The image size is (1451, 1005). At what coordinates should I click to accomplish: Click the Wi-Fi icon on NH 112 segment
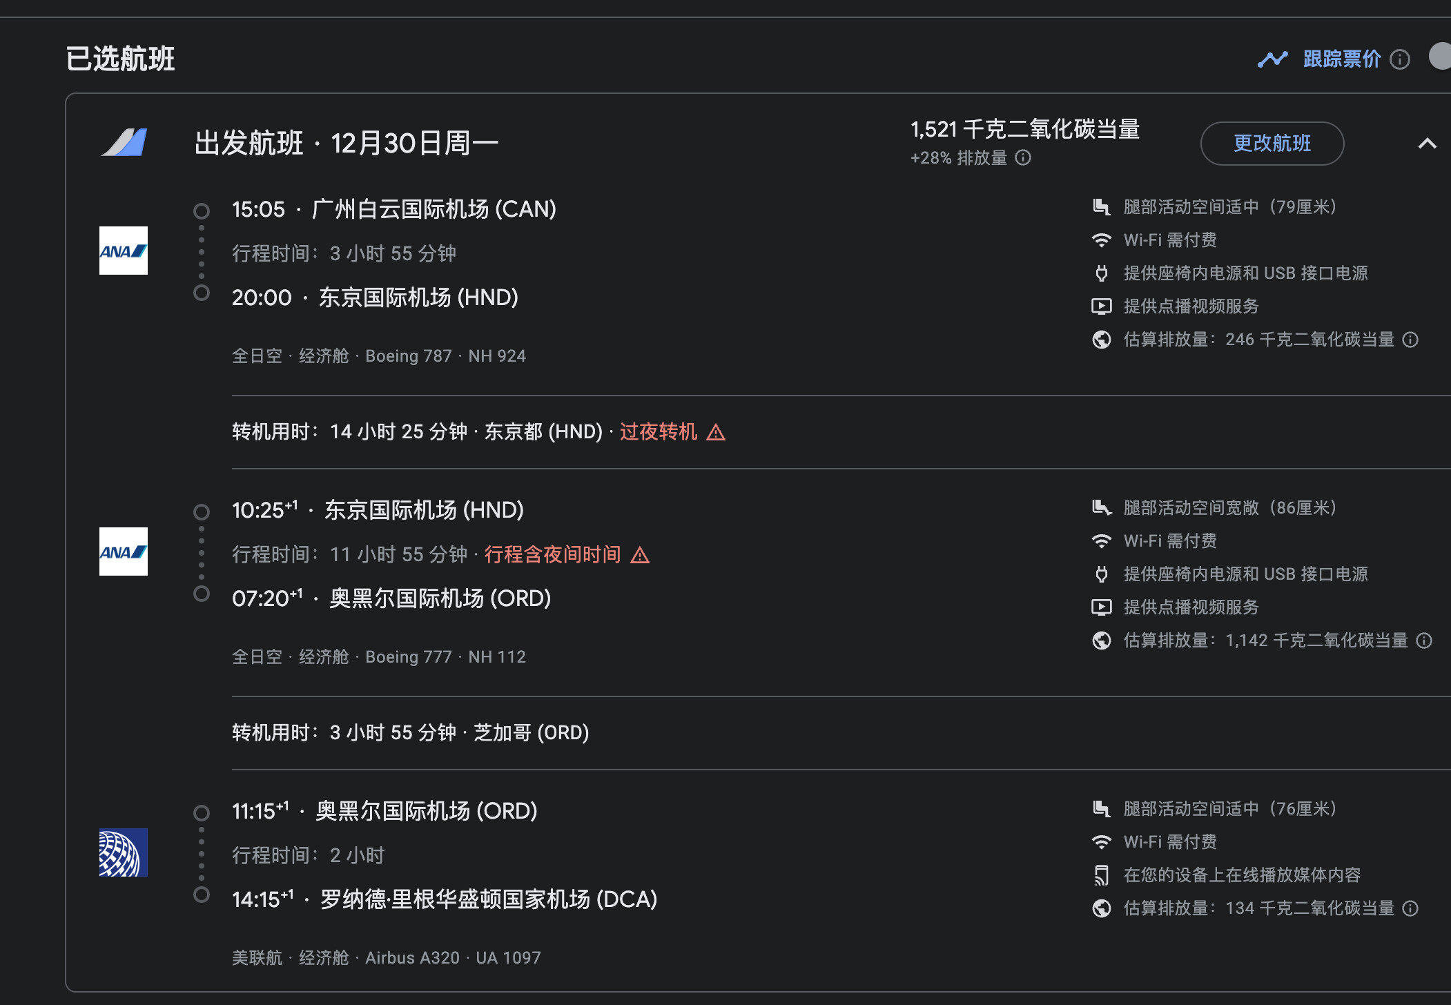point(1102,540)
